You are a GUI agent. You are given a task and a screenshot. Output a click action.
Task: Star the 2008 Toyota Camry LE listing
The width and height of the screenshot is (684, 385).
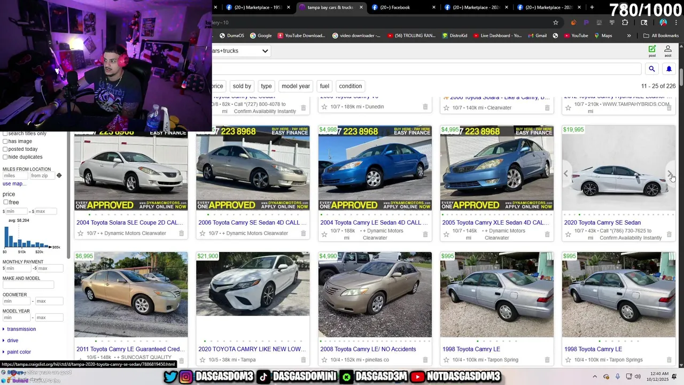pos(324,360)
